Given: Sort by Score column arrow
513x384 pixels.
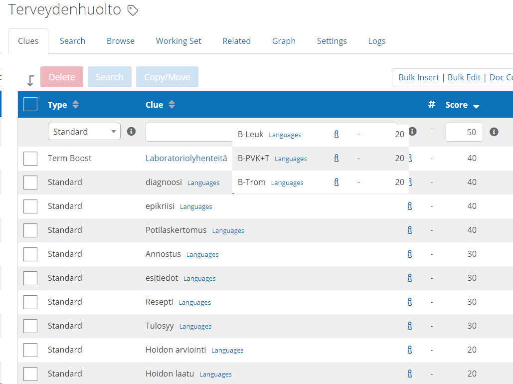Looking at the screenshot, I should tap(476, 106).
